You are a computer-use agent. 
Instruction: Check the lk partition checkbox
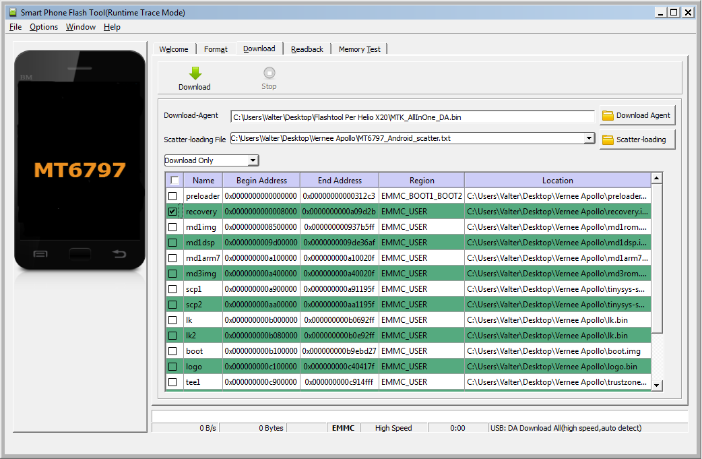coord(173,319)
